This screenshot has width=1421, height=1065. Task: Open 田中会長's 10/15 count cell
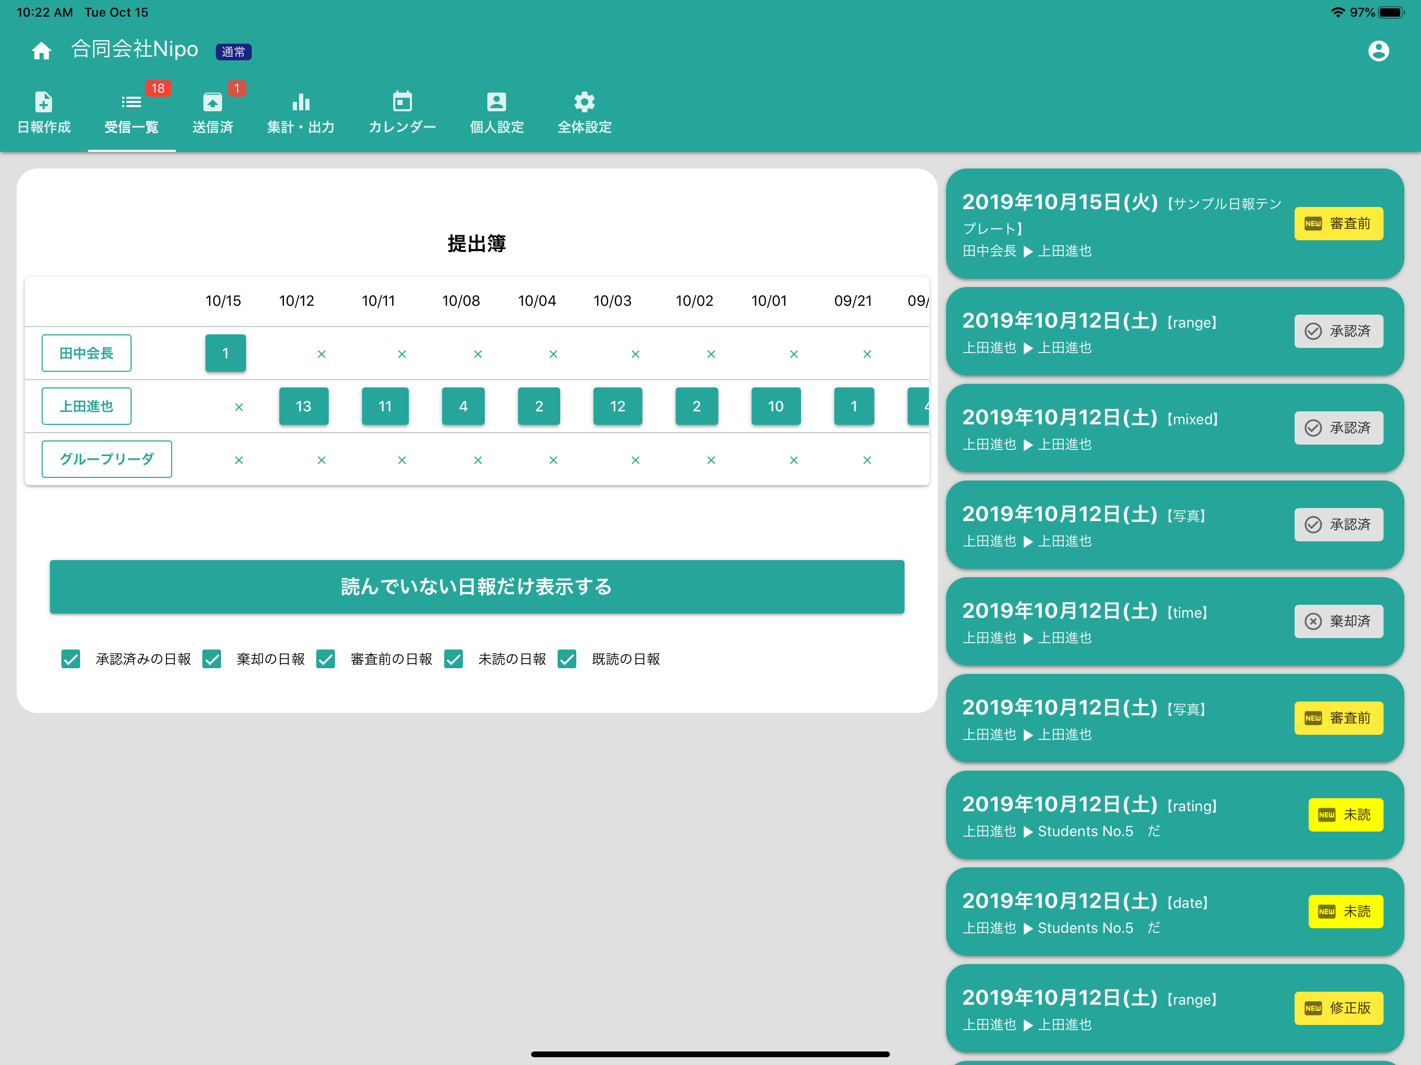click(226, 353)
